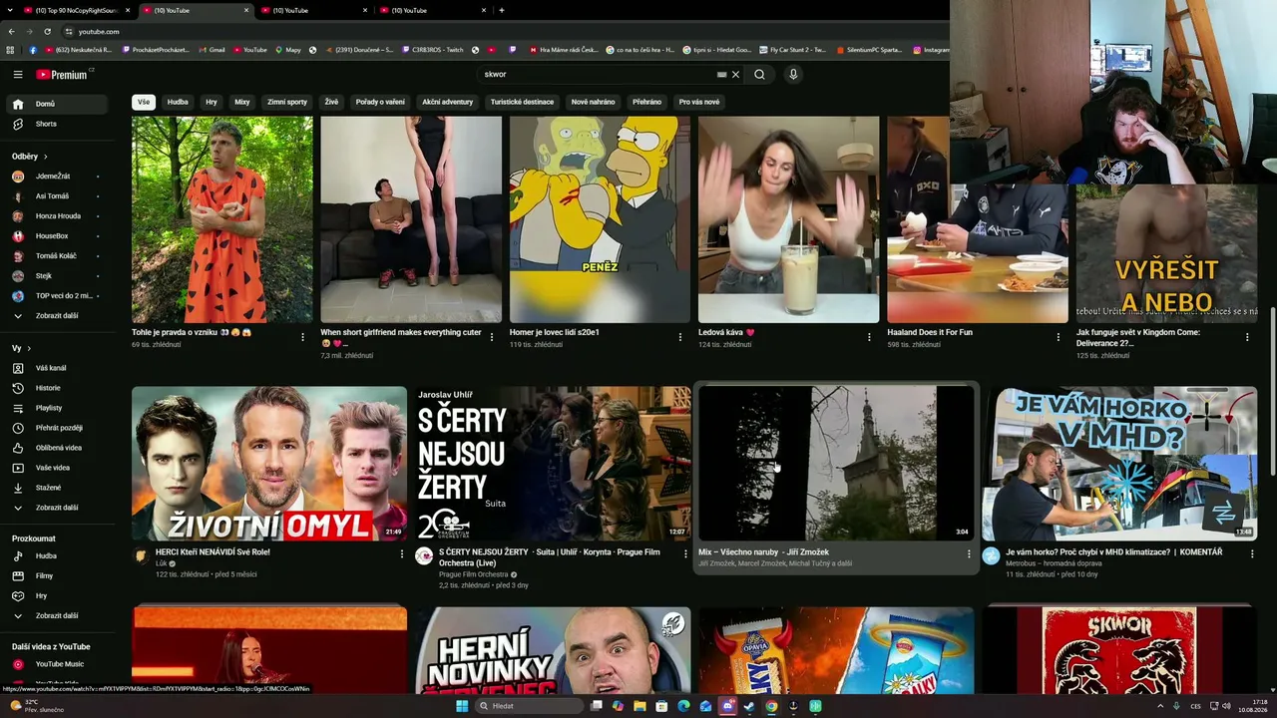
Task: Open a new browser tab
Action: coord(502,10)
